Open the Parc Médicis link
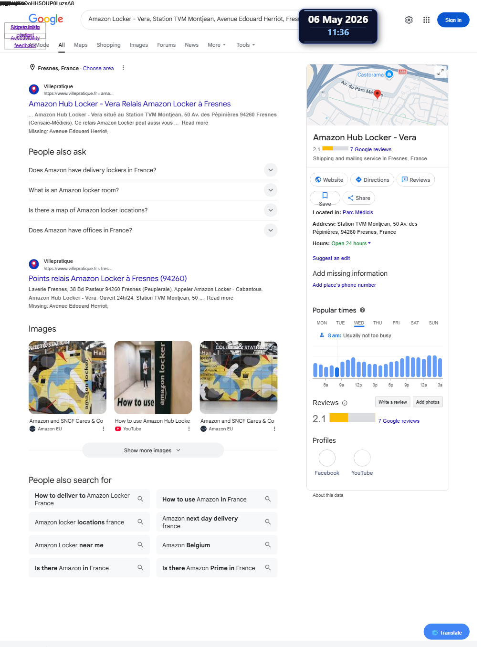Screen dimensions: 483x647 (x=358, y=212)
